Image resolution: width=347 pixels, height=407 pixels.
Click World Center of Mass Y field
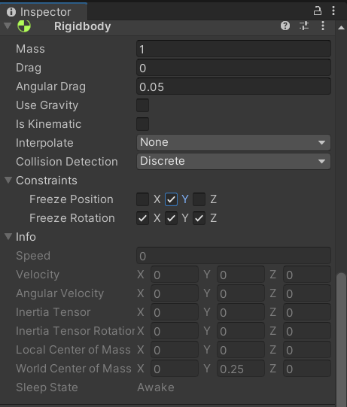point(241,369)
